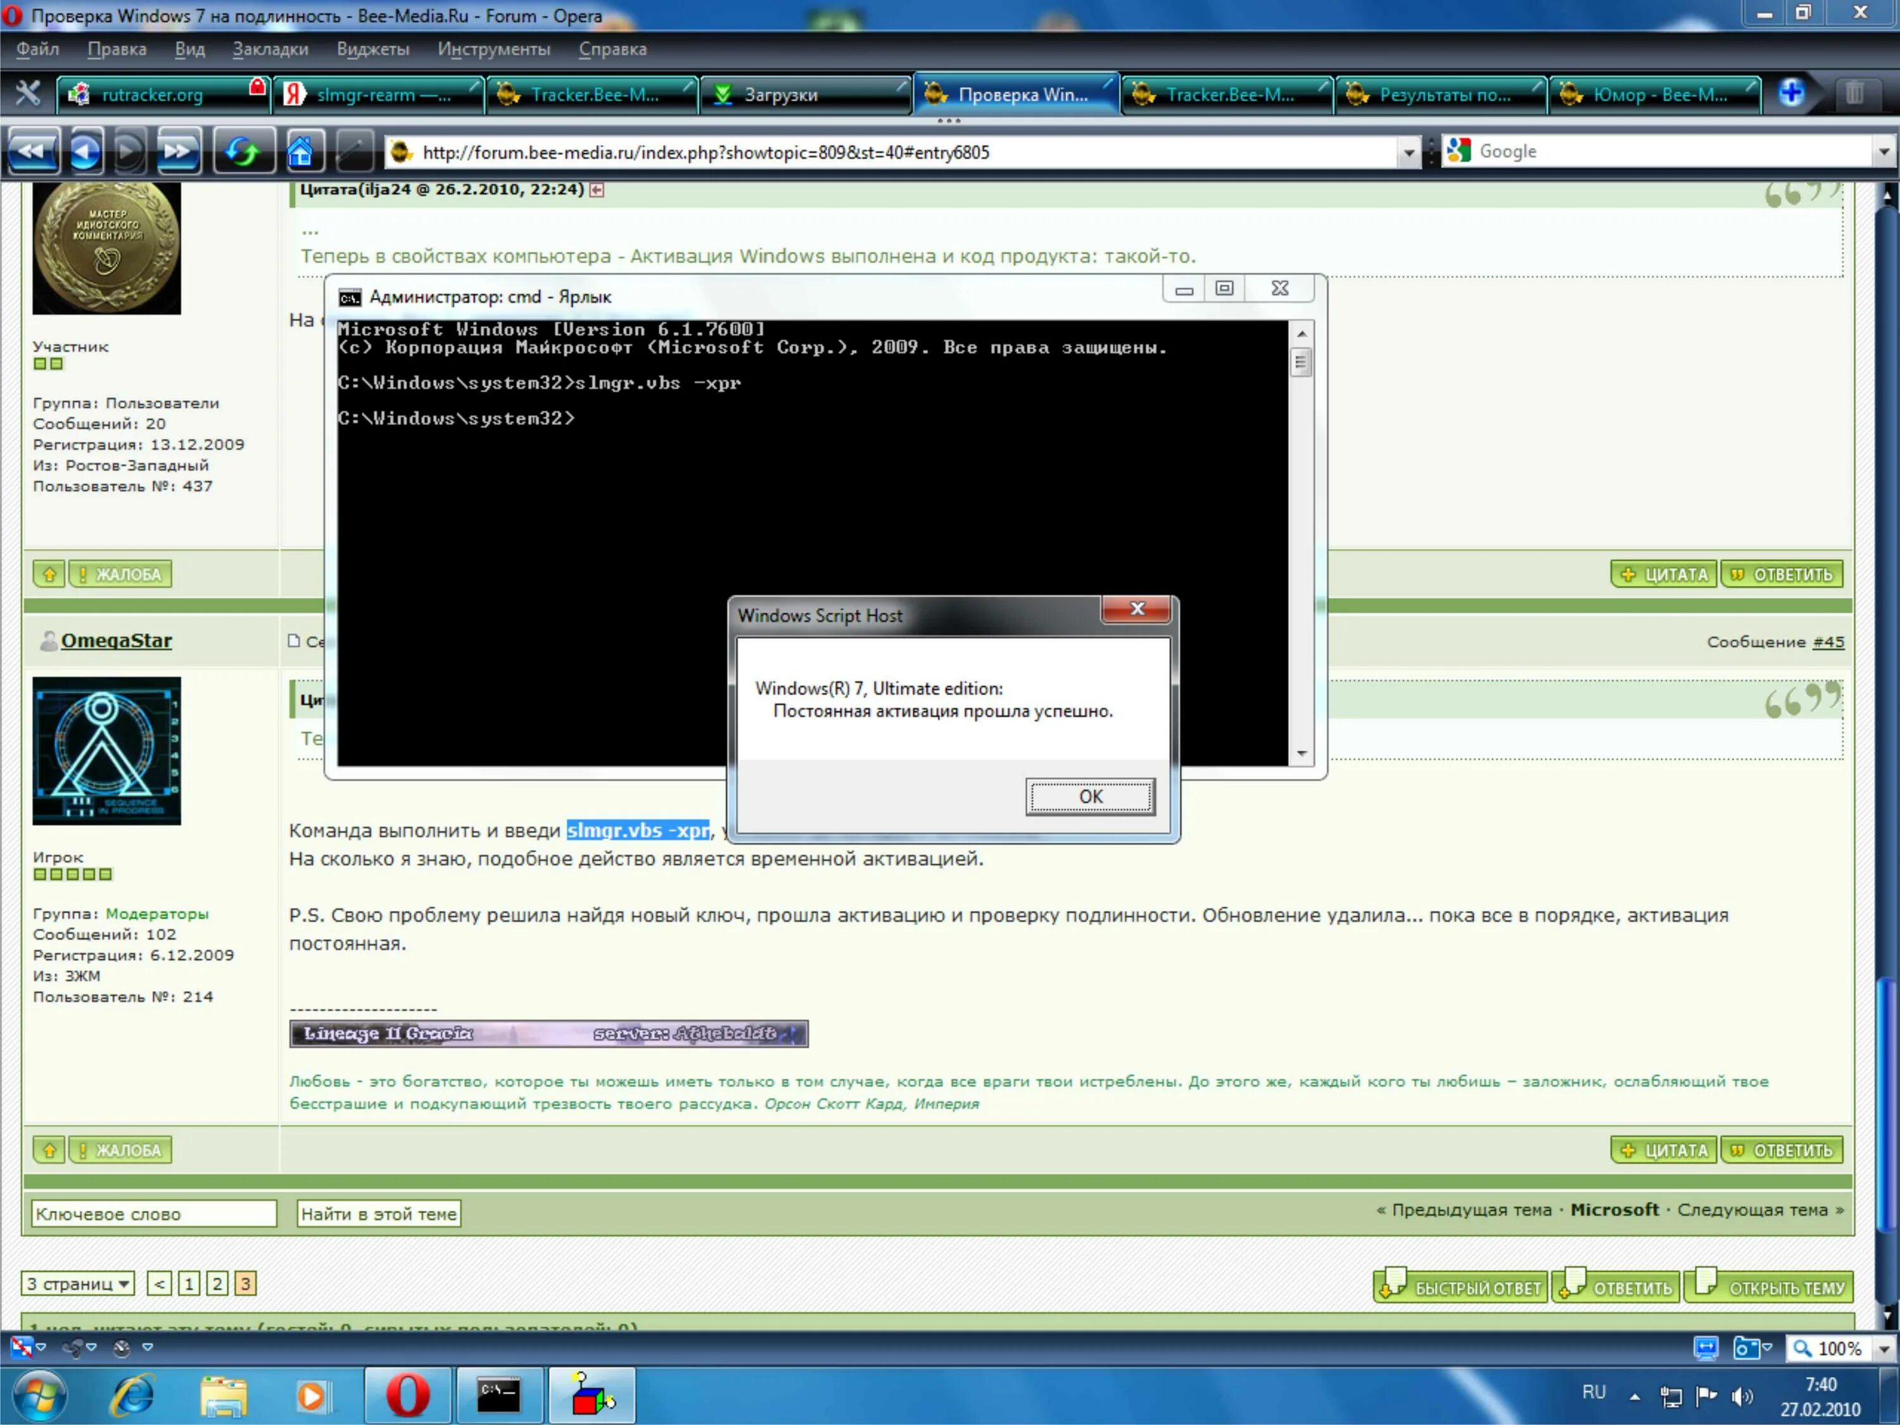This screenshot has width=1900, height=1425.
Task: Switch to Opera via its taskbar icon
Action: click(x=407, y=1395)
